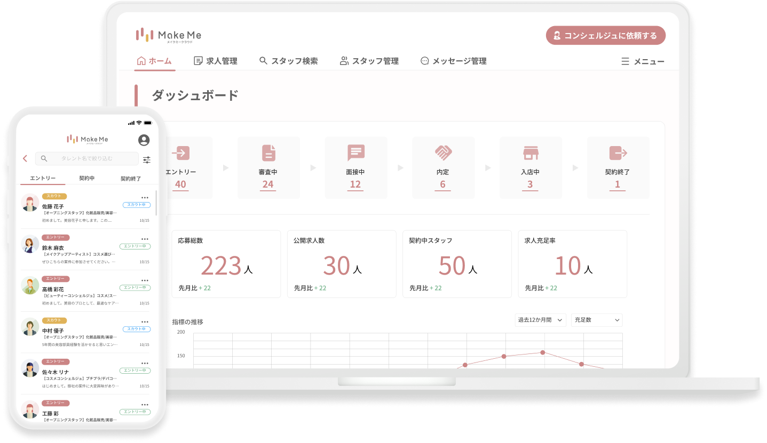
Task: Open more options for 高橋 彩花
Action: (145, 280)
